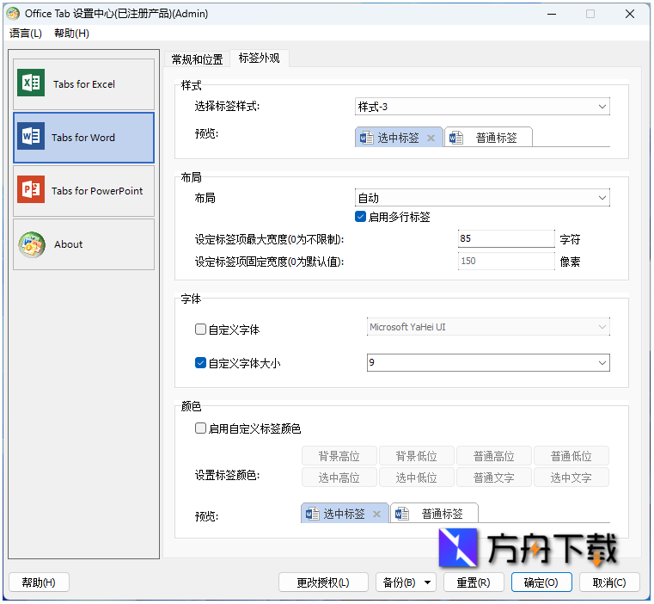Click max tab width field showing 85
This screenshot has width=654, height=604.
506,238
